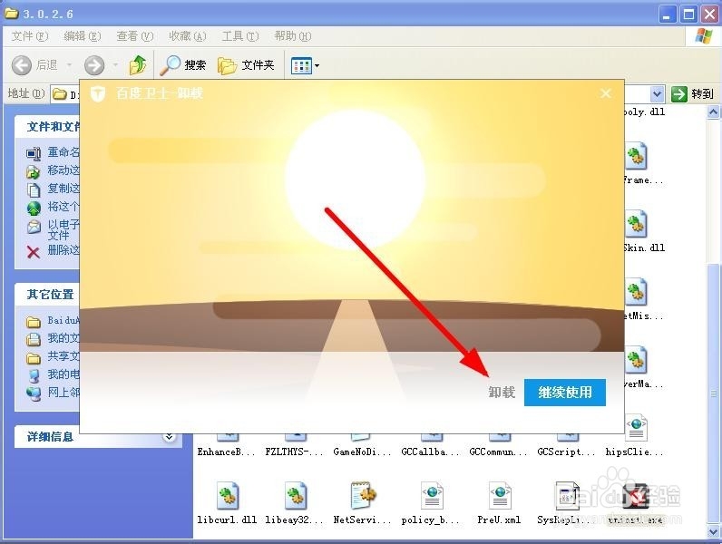Select the PreU.xml file icon
The width and height of the screenshot is (722, 544).
point(499,495)
